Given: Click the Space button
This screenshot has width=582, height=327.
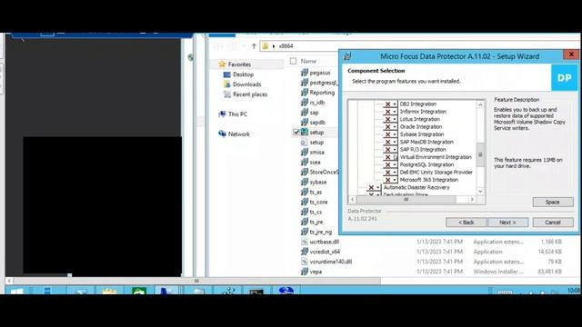Looking at the screenshot, I should 553,202.
